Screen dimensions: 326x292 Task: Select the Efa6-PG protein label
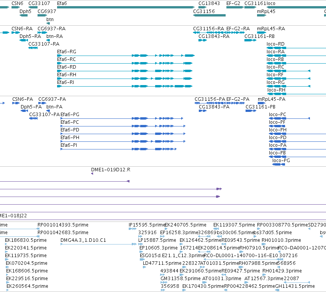pos(70,115)
